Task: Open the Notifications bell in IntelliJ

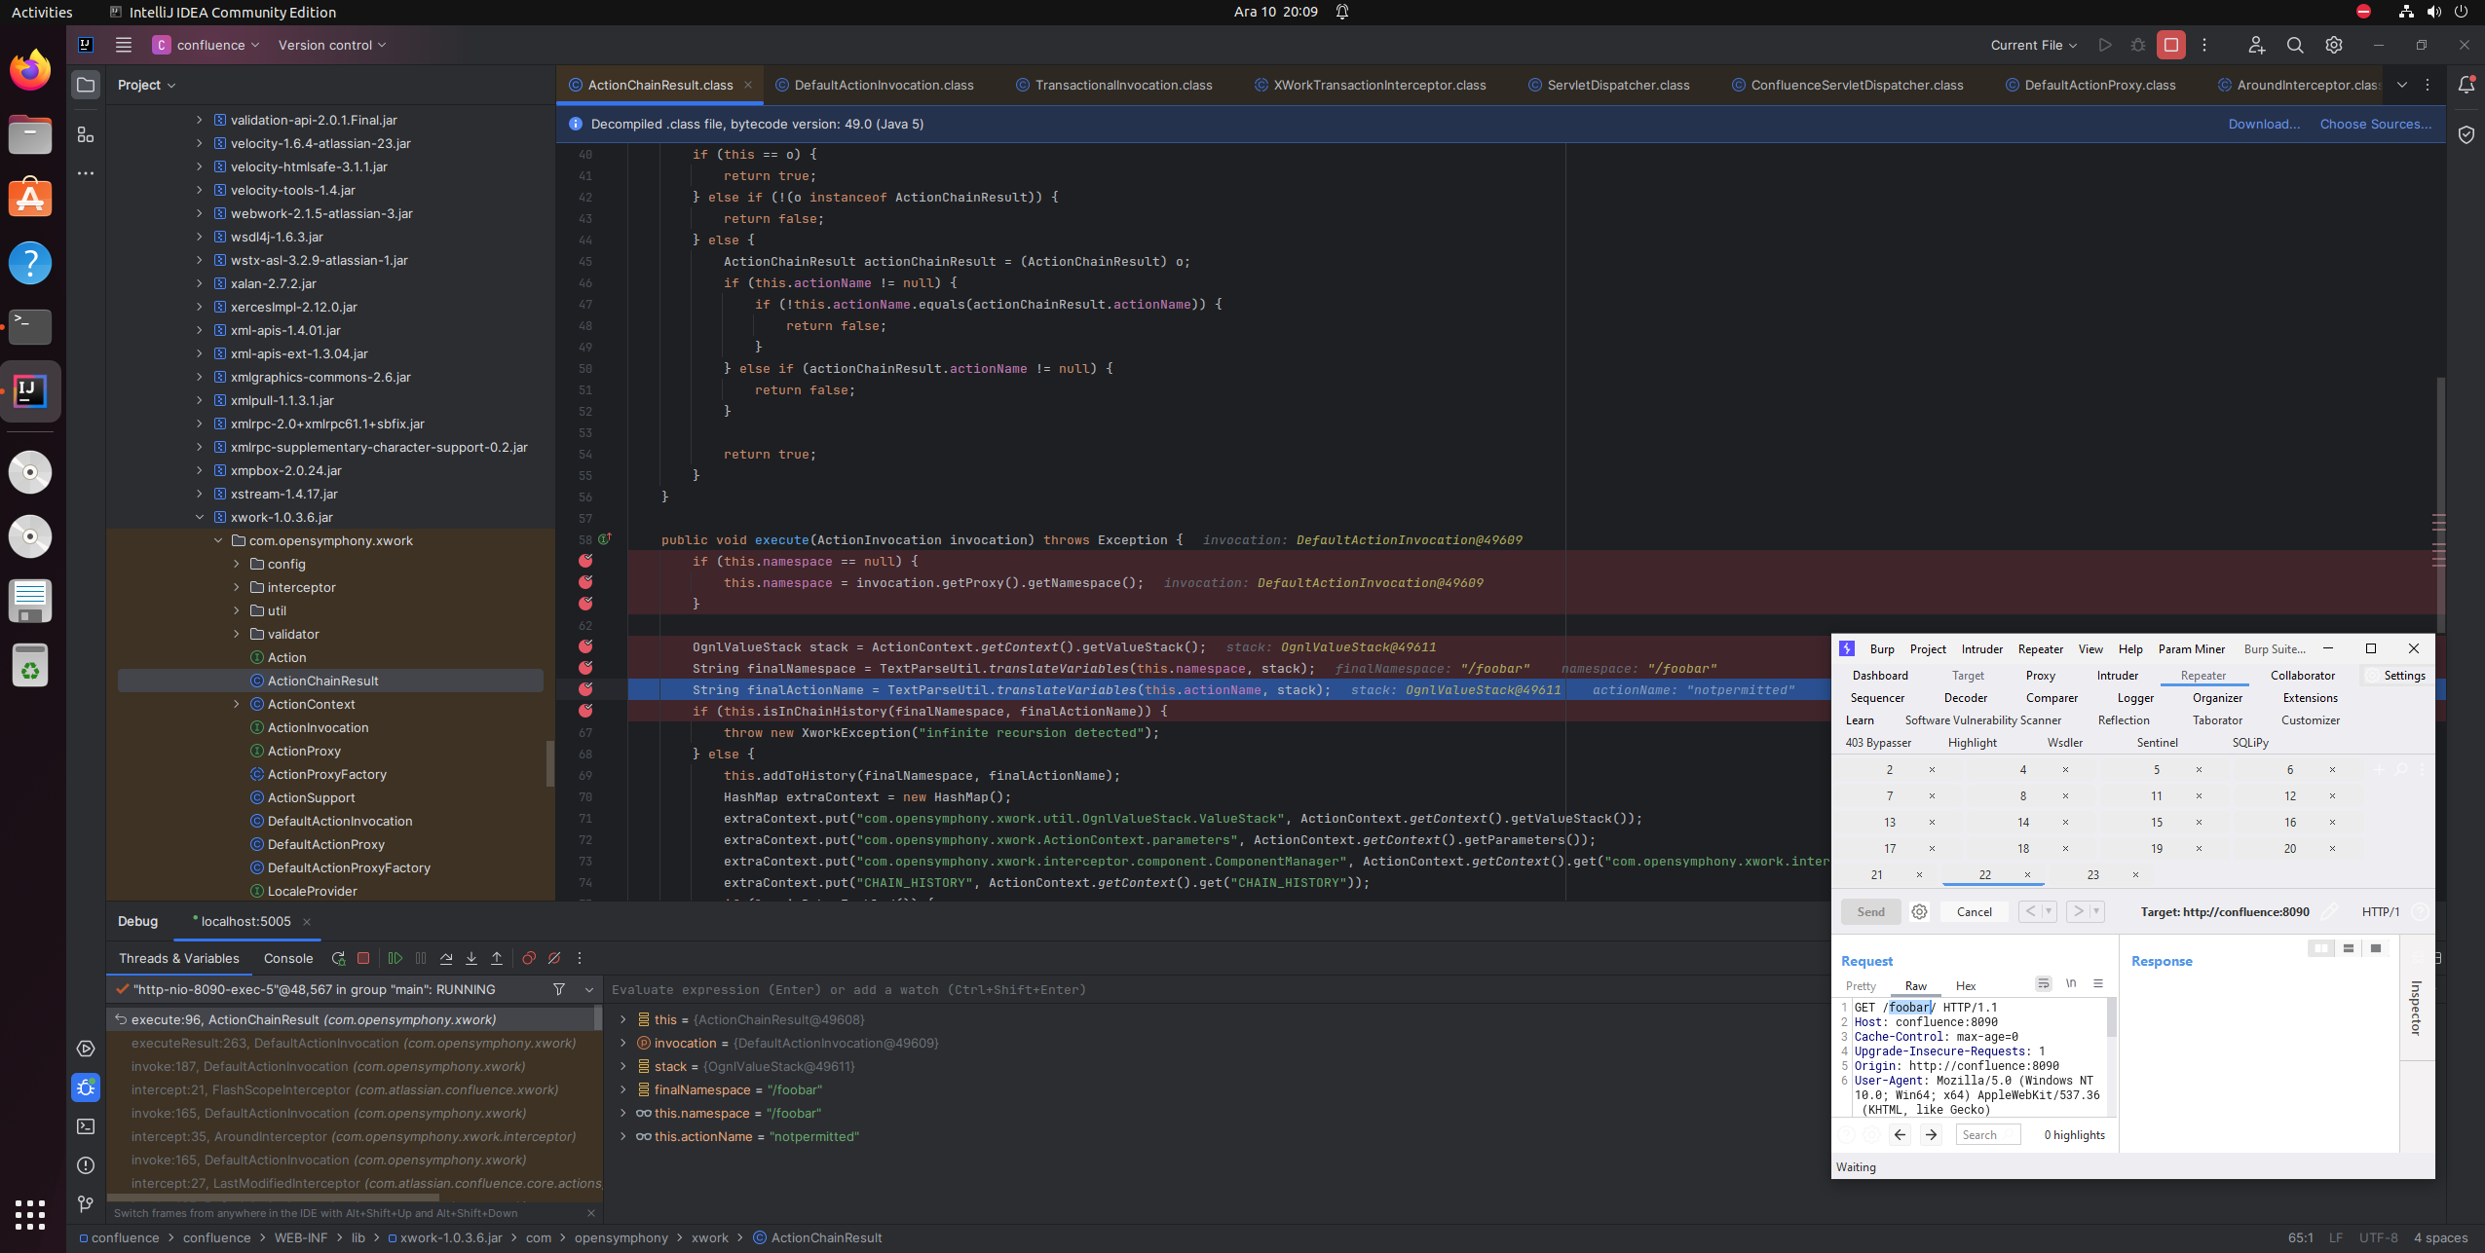Action: (x=2466, y=85)
